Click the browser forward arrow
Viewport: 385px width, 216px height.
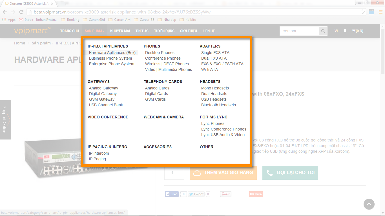coord(13,12)
